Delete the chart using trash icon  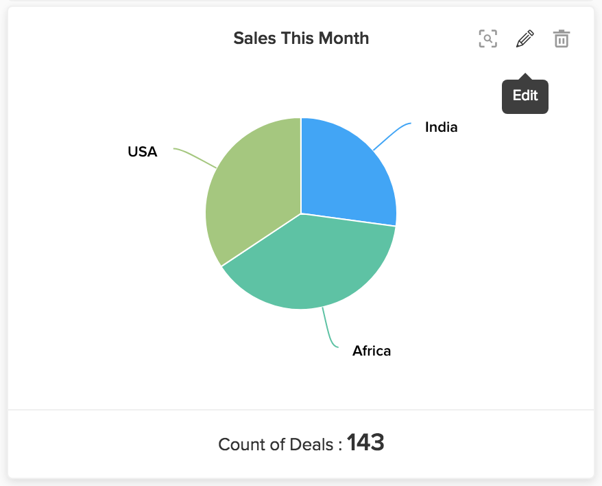[562, 38]
